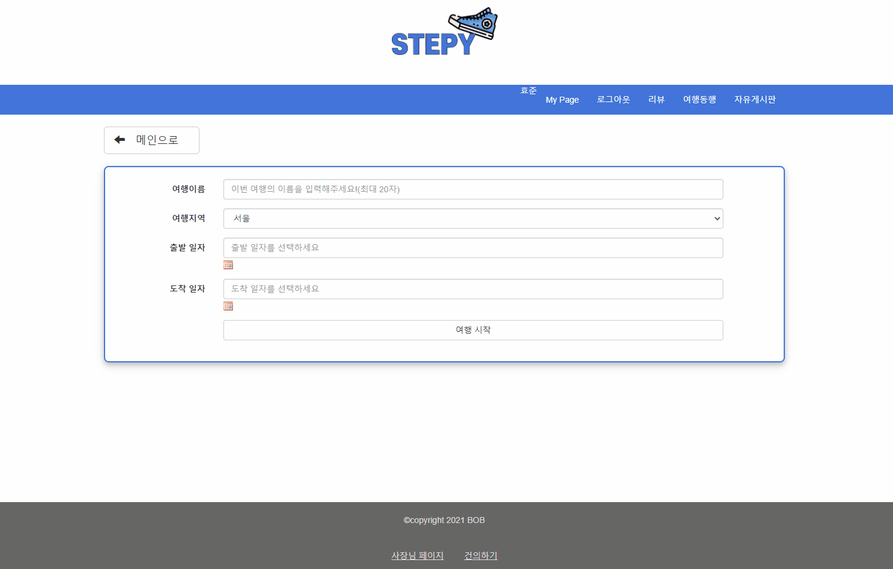893x569 pixels.
Task: Open 건의하기 footer link
Action: pos(481,556)
